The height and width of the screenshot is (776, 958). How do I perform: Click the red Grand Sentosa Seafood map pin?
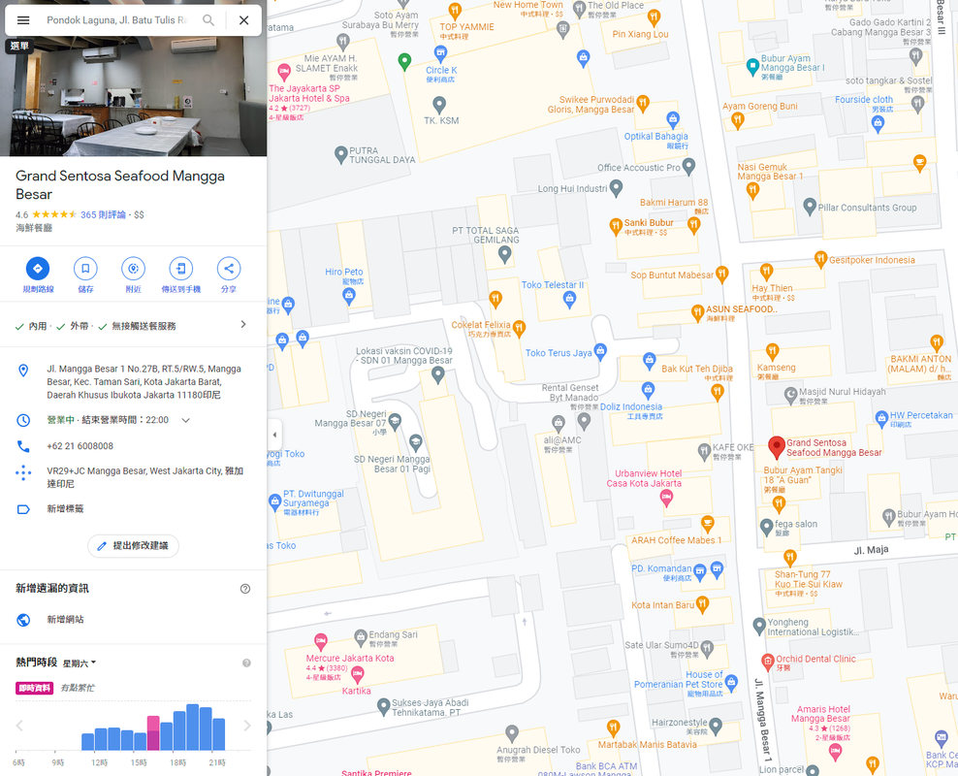776,446
